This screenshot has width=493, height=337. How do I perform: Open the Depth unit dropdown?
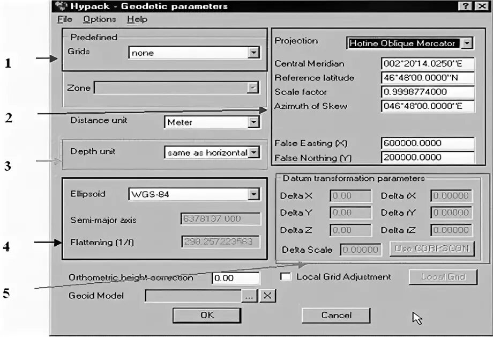coord(253,153)
